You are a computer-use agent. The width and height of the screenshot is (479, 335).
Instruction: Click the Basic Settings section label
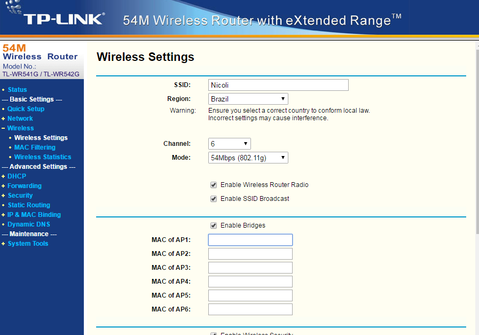pos(32,99)
